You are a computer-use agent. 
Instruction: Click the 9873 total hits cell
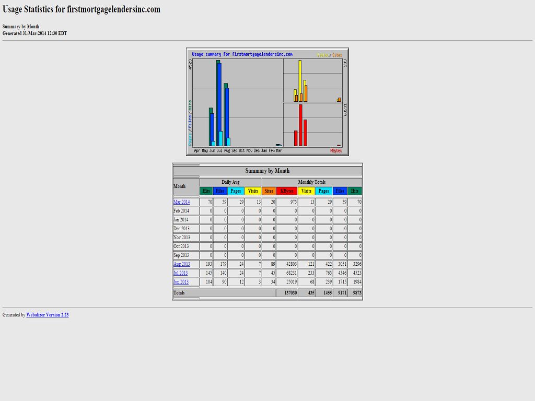[355, 292]
